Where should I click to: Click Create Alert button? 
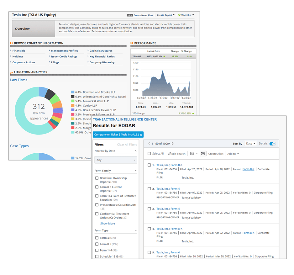[x=216, y=154]
